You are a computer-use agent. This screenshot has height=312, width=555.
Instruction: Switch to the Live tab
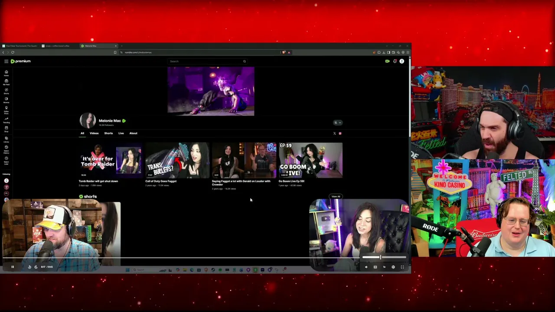121,133
